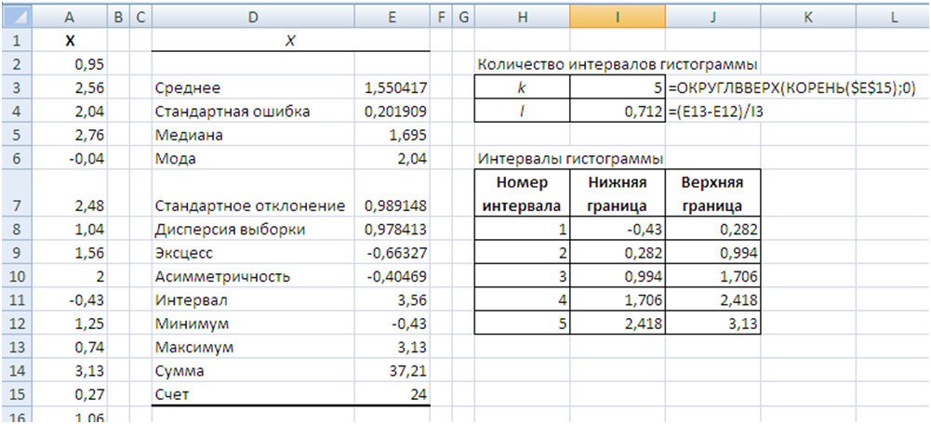Image resolution: width=931 pixels, height=424 pixels.
Task: Click lower bound 1,706 in interval 4
Action: [618, 300]
